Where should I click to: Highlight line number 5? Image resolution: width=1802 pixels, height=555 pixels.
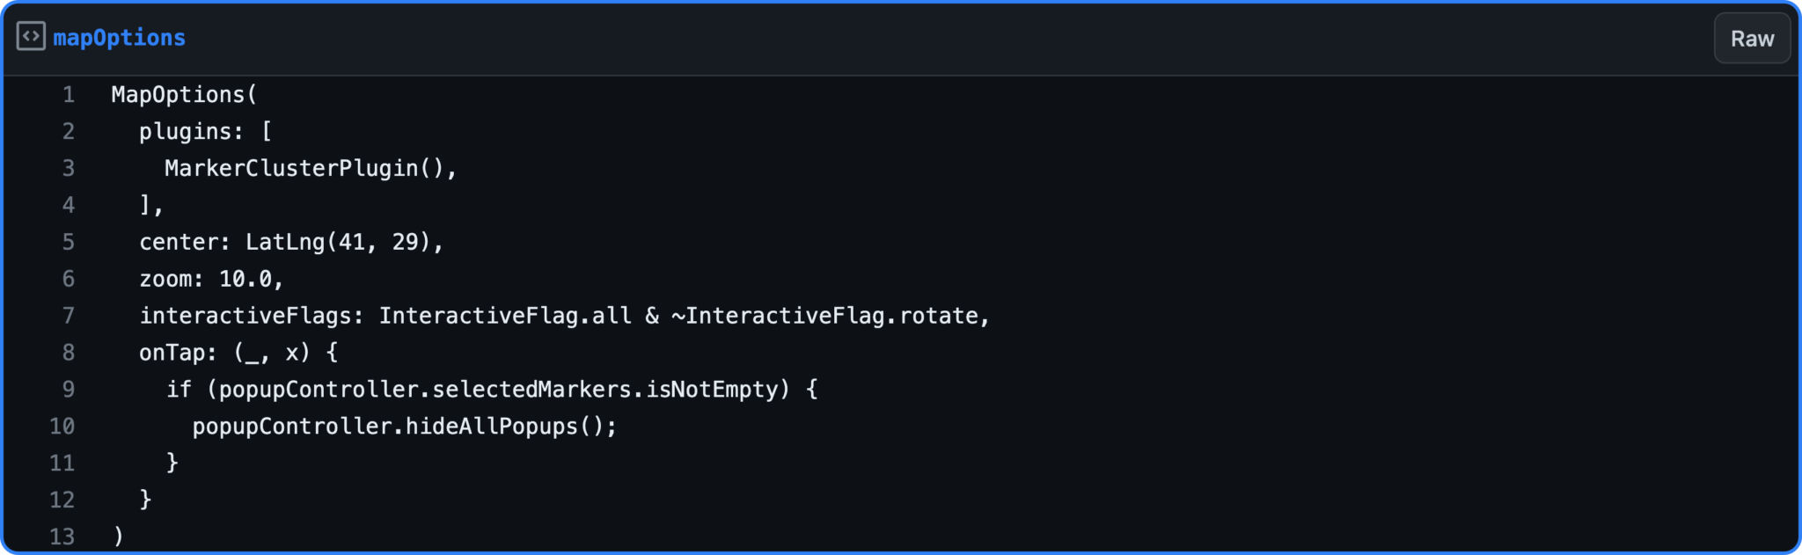(x=69, y=243)
